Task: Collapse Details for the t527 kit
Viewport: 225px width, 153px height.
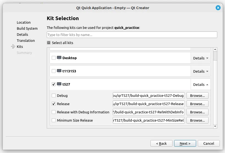Action: (201, 84)
